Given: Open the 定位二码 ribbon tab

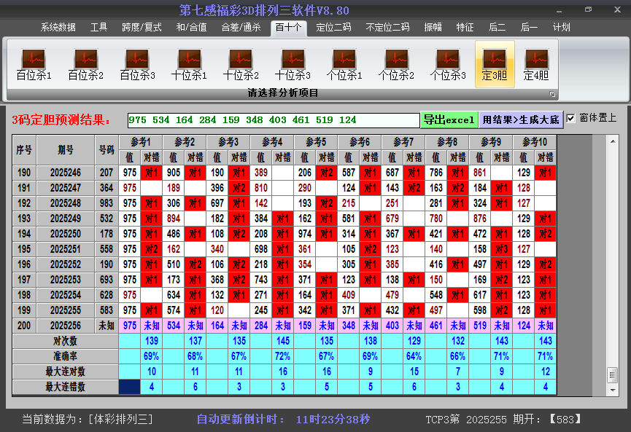Looking at the screenshot, I should click(333, 28).
